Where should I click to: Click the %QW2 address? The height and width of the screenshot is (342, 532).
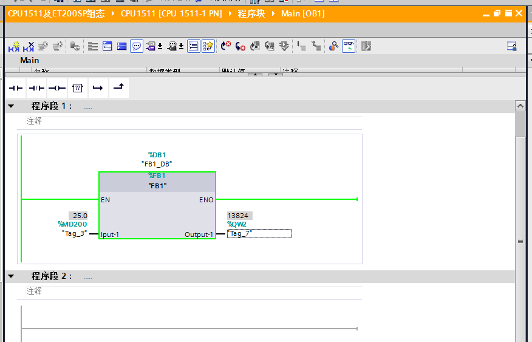tap(237, 224)
